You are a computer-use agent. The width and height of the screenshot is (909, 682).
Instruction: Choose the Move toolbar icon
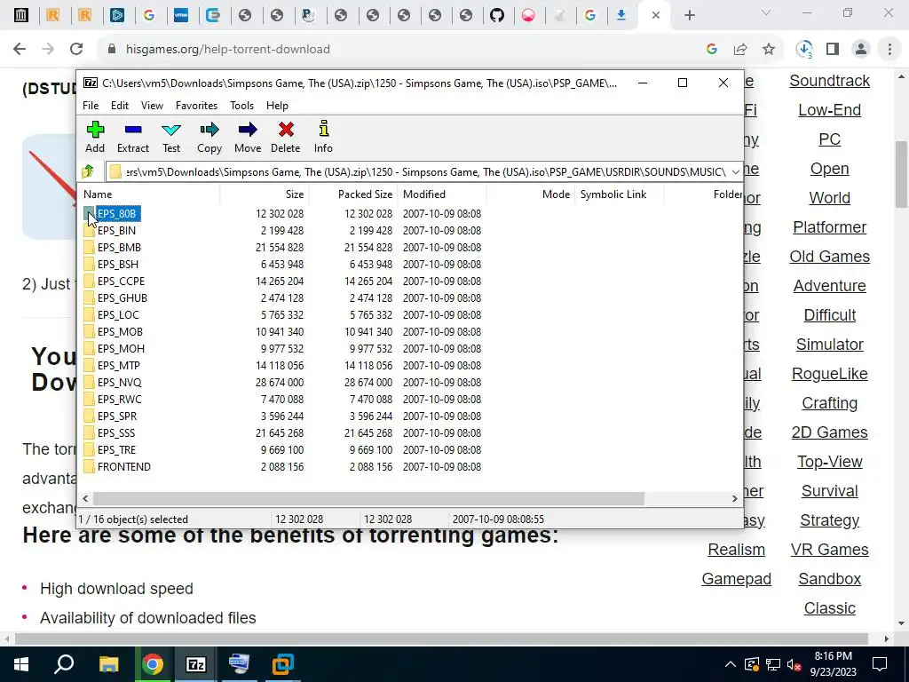248,137
